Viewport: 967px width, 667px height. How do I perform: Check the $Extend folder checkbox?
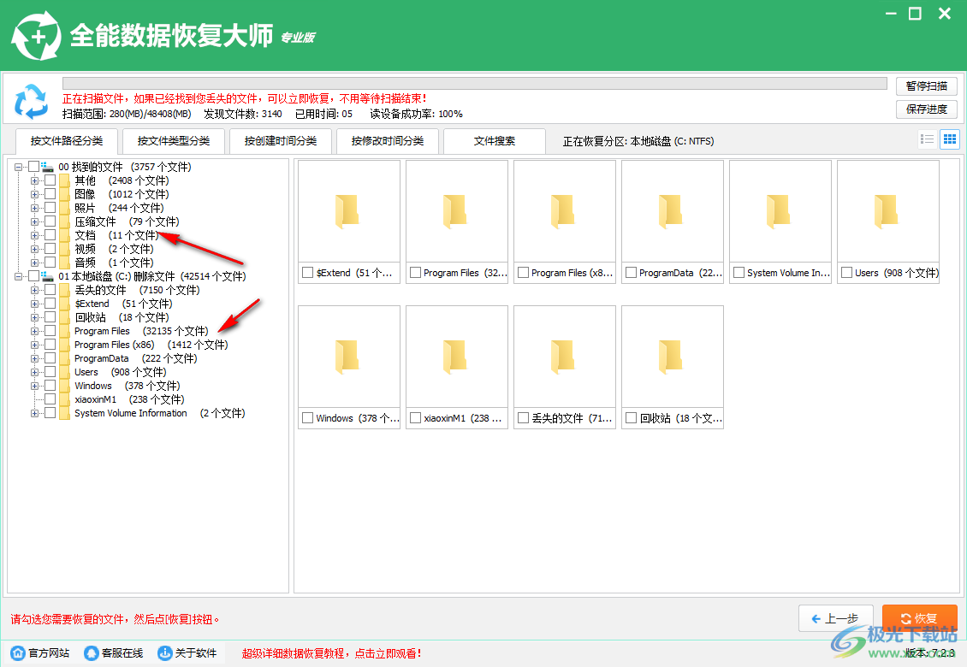click(308, 273)
